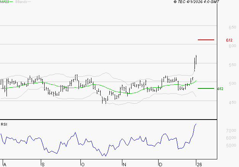This screenshot has width=239, height=167.
Task: Click the TEC copyright timestamp text
Action: pos(196,2)
